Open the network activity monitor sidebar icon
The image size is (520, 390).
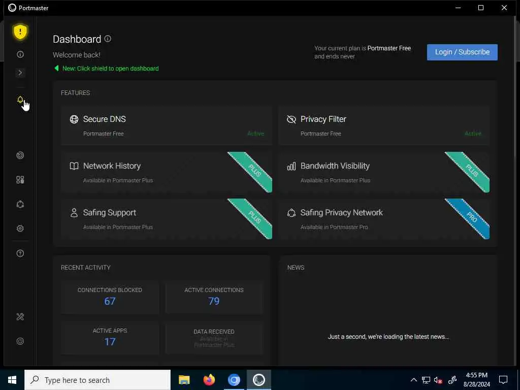pyautogui.click(x=20, y=155)
